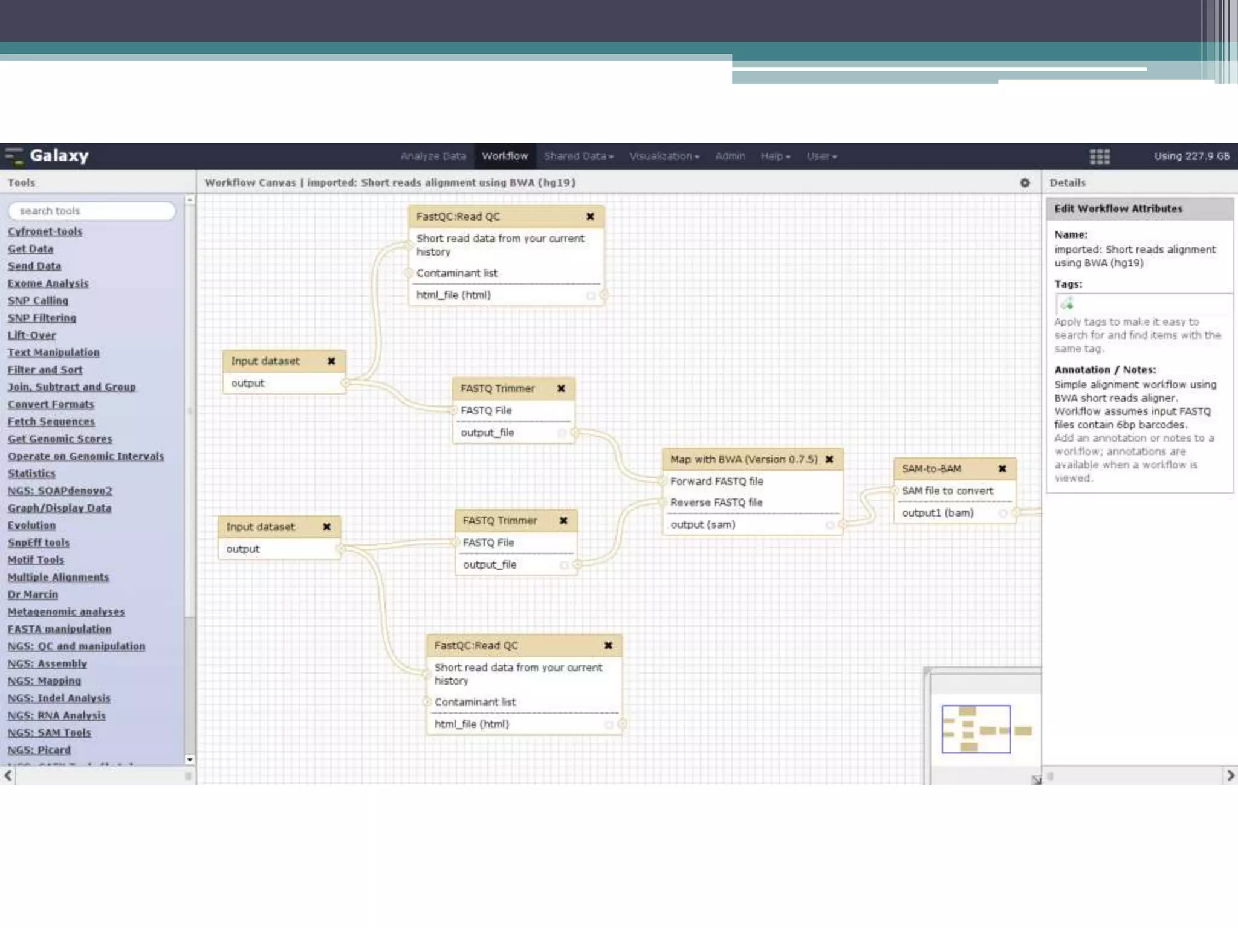Open workflow options gear icon

click(1025, 182)
